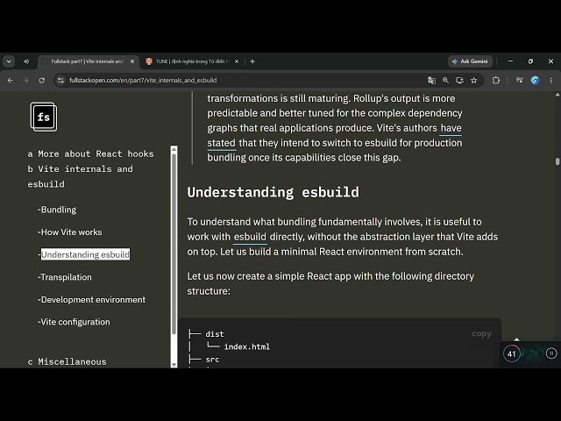Open the translate page icon
This screenshot has width=561, height=421.
point(431,80)
